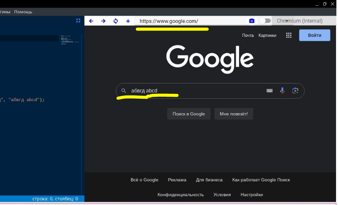
Task: Open the Google apps grid icon
Action: click(x=289, y=35)
